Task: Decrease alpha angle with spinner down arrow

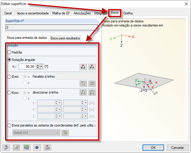Action: 38,68
